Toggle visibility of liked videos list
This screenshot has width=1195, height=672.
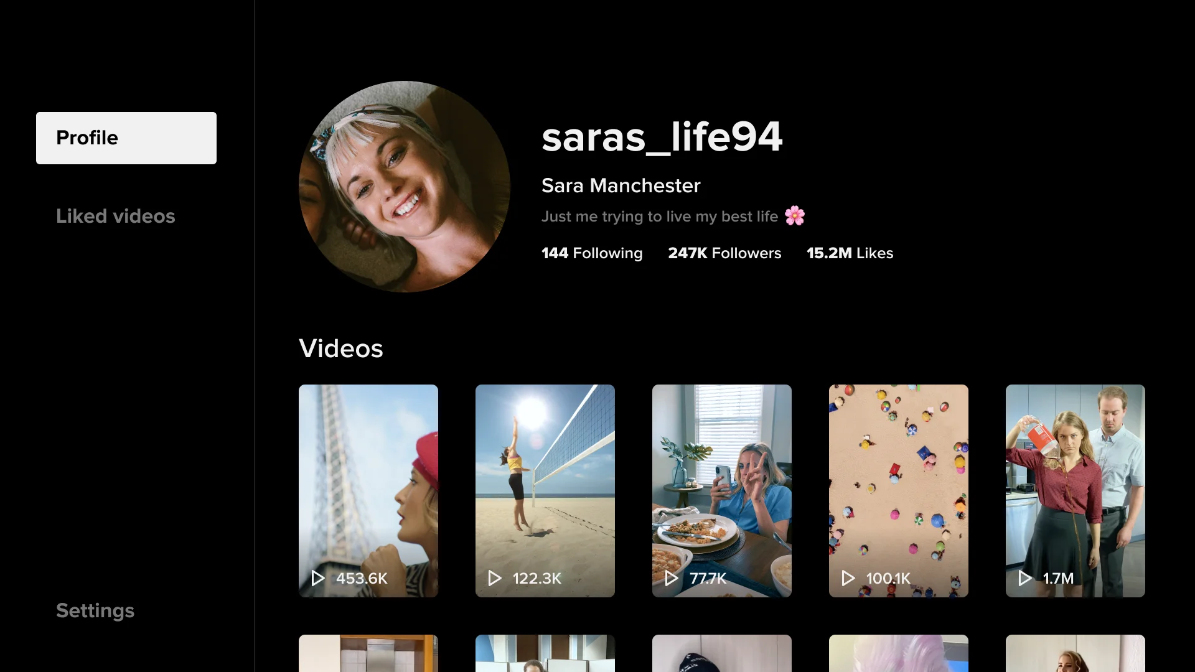pos(116,217)
